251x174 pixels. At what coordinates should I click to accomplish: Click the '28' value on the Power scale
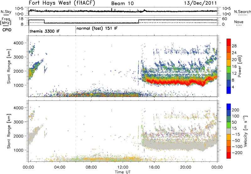tap(234, 46)
